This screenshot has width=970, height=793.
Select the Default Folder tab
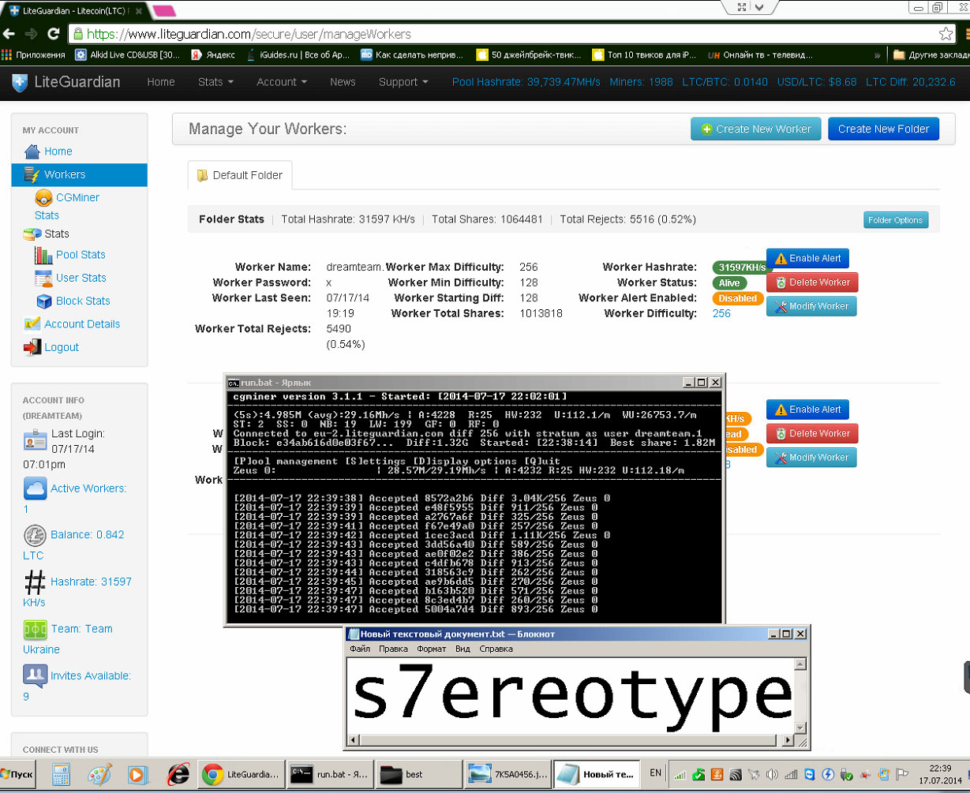(240, 175)
